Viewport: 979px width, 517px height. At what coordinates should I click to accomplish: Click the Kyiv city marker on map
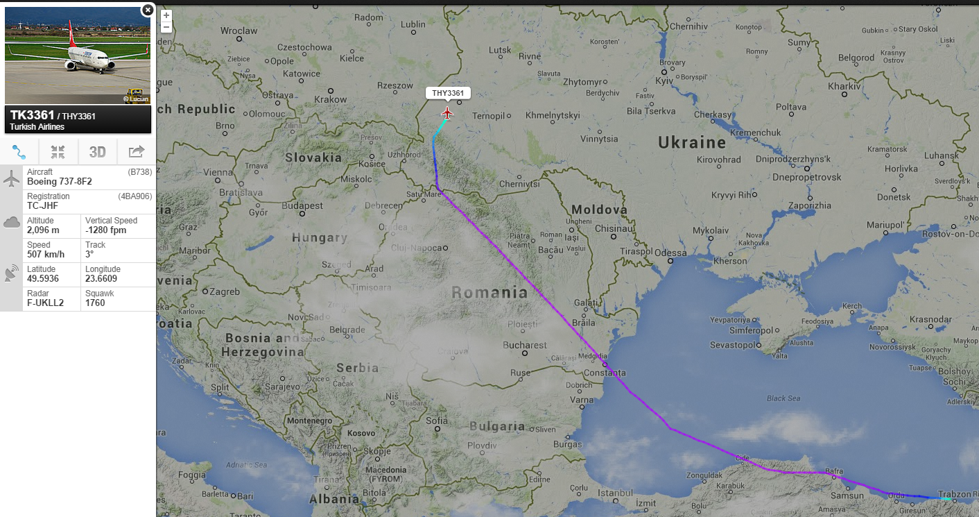click(664, 71)
